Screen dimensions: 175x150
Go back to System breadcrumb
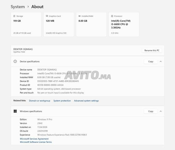click(x=17, y=7)
